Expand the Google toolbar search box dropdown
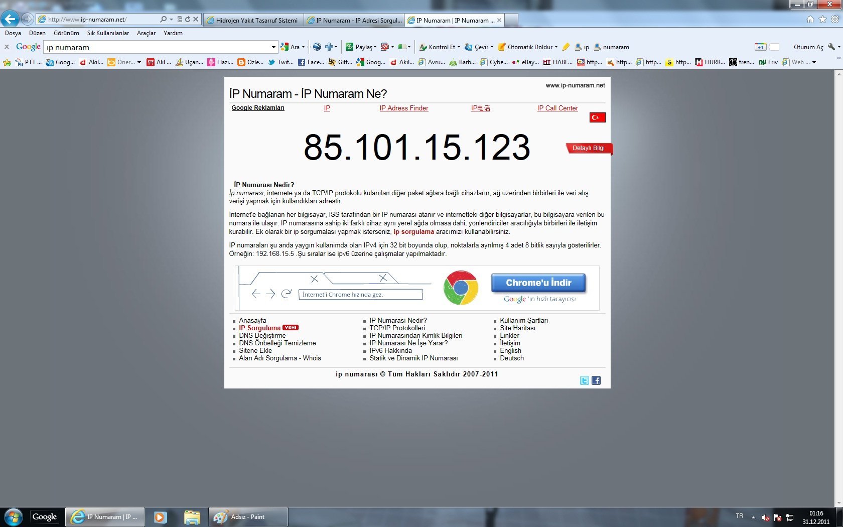 coord(273,47)
